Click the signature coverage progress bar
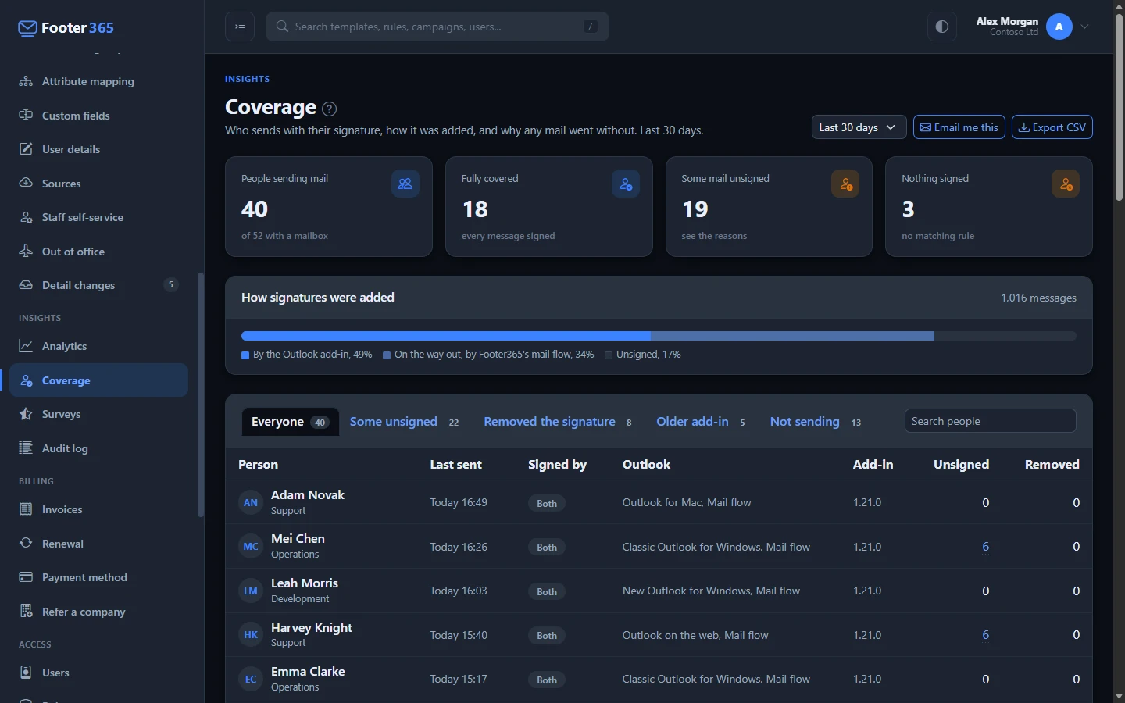This screenshot has height=703, width=1125. pyautogui.click(x=659, y=336)
